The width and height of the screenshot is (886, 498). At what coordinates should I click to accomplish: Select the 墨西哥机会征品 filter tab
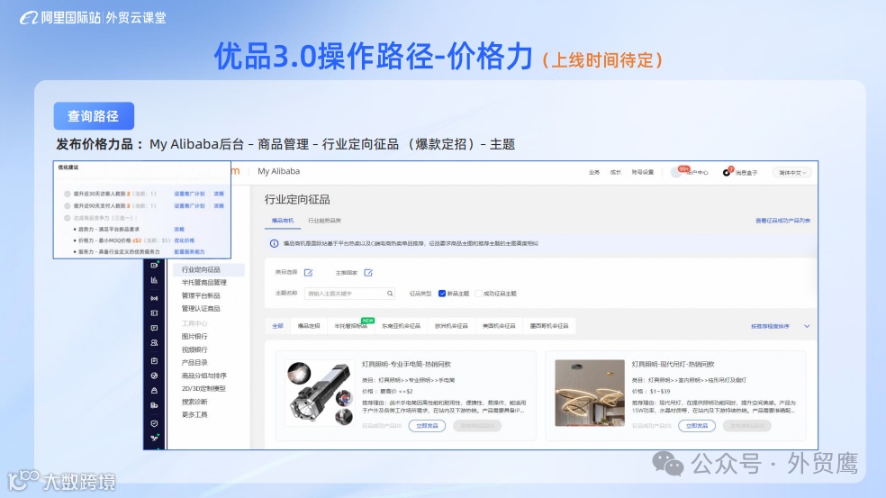(549, 326)
